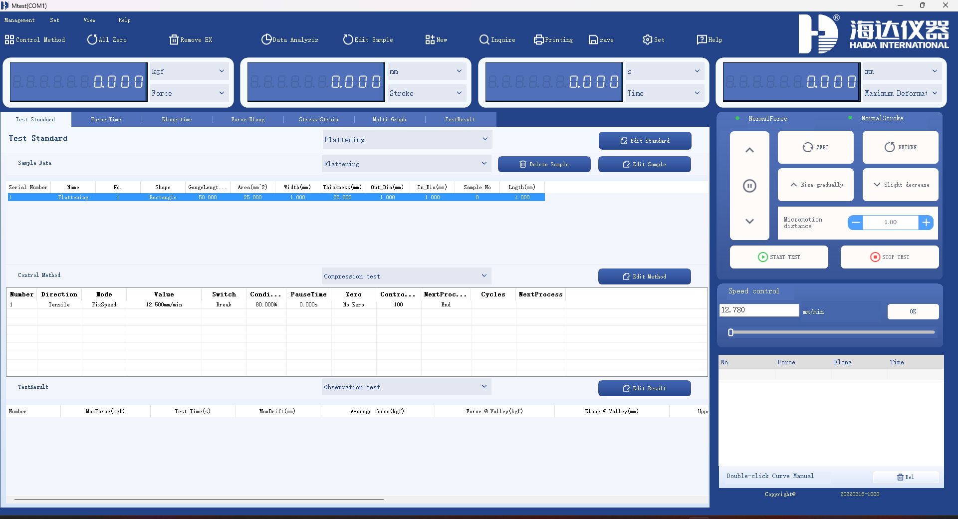Click the pause circle icon

(749, 186)
